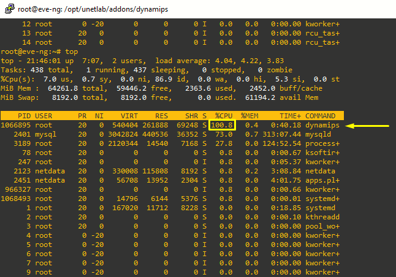The width and height of the screenshot is (396, 277).
Task: Click the 'systemd+' command in the PID 1068493 row
Action: (322, 199)
